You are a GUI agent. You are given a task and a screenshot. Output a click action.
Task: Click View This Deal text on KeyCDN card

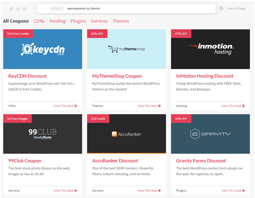[64, 106]
